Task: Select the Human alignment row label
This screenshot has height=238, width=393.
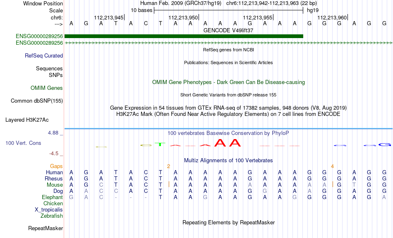Action: pyautogui.click(x=54, y=173)
